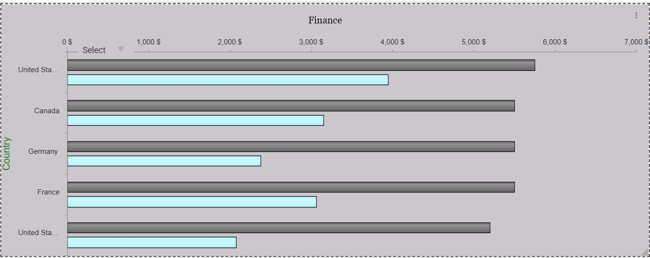Click the Select dropdown label
This screenshot has width=650, height=258.
point(94,50)
